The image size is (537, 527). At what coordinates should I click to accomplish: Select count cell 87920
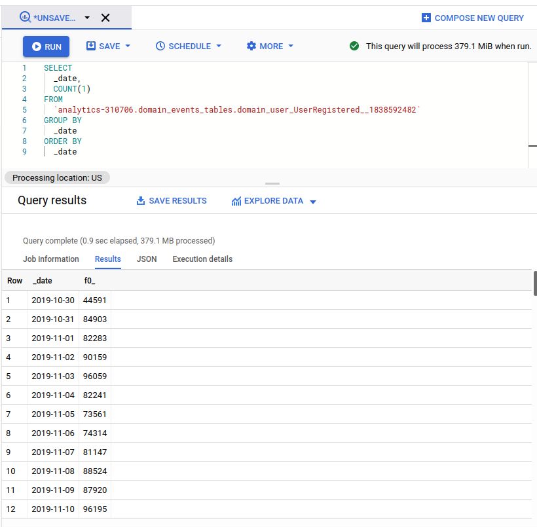click(95, 490)
